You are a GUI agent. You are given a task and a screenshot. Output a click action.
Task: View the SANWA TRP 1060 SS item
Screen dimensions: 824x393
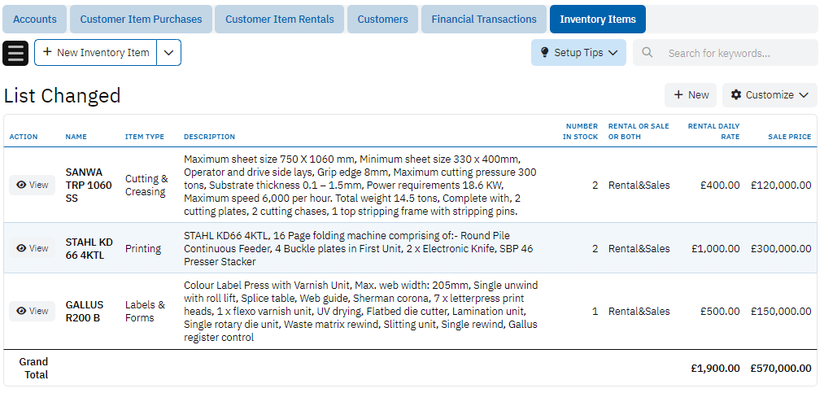[33, 186]
